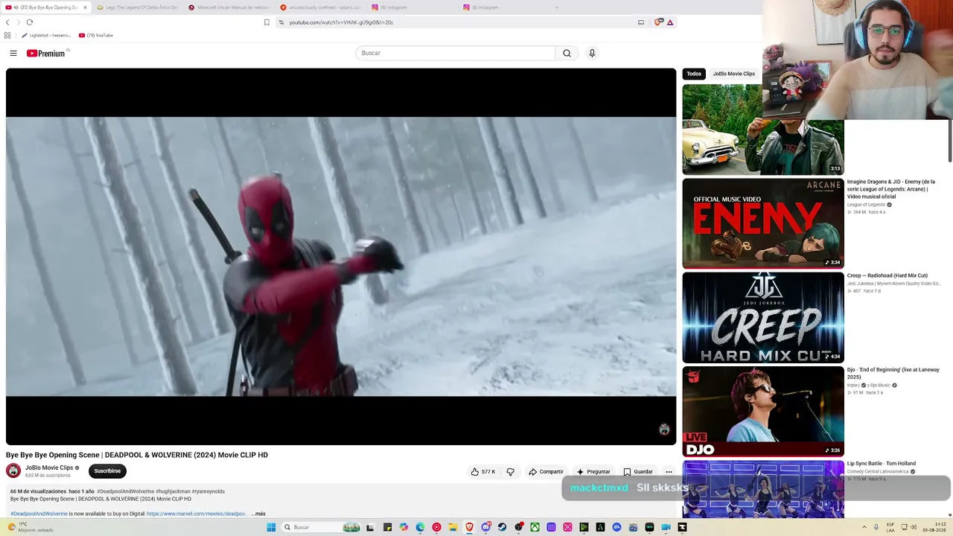Open a new browser tab
The height and width of the screenshot is (536, 953).
(x=556, y=7)
